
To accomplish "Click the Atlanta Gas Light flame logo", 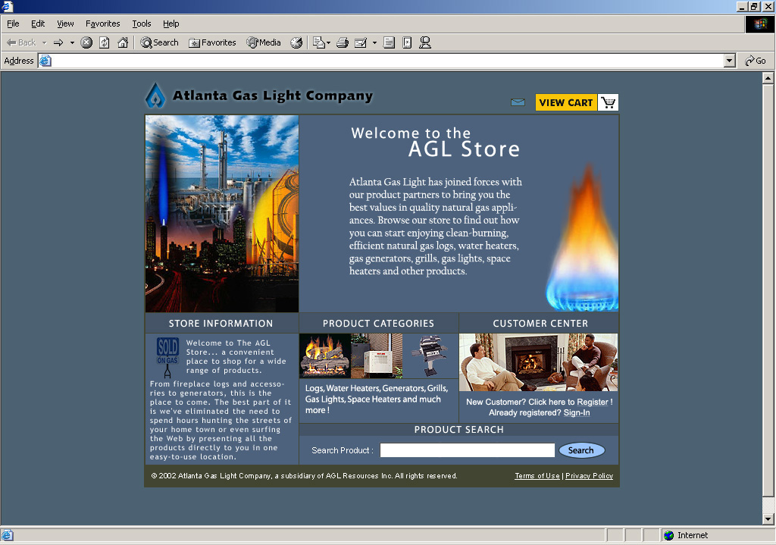I will tap(155, 96).
